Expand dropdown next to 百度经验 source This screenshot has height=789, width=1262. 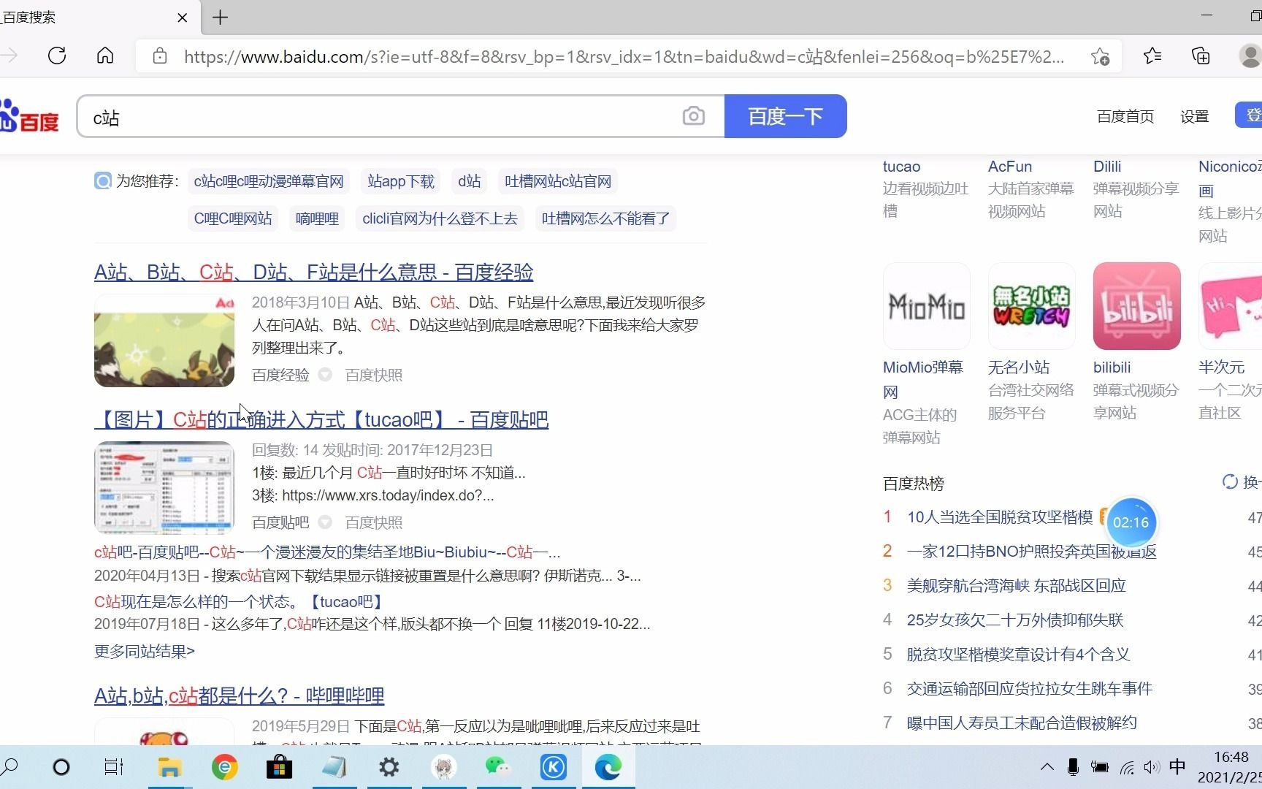pyautogui.click(x=326, y=375)
